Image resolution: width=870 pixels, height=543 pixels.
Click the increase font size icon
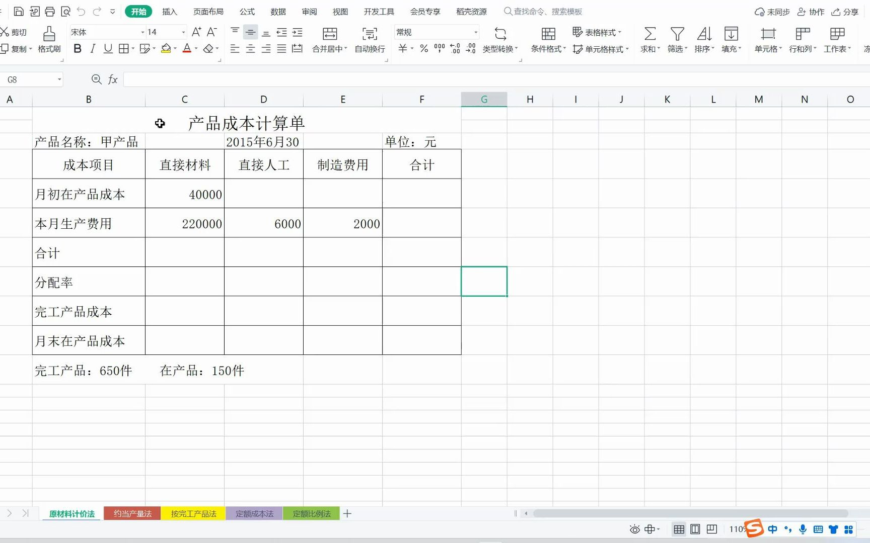tap(196, 32)
